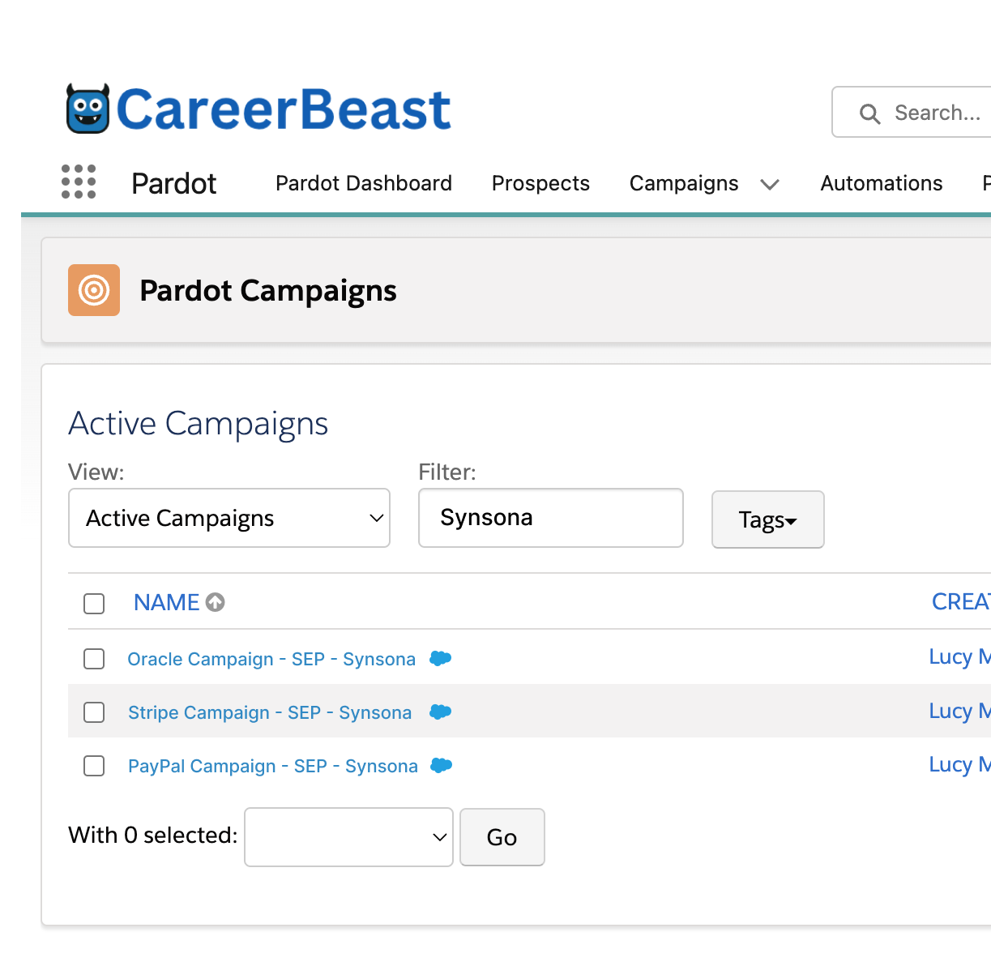This screenshot has width=991, height=966.
Task: Expand the Campaigns menu chevron
Action: click(x=770, y=185)
